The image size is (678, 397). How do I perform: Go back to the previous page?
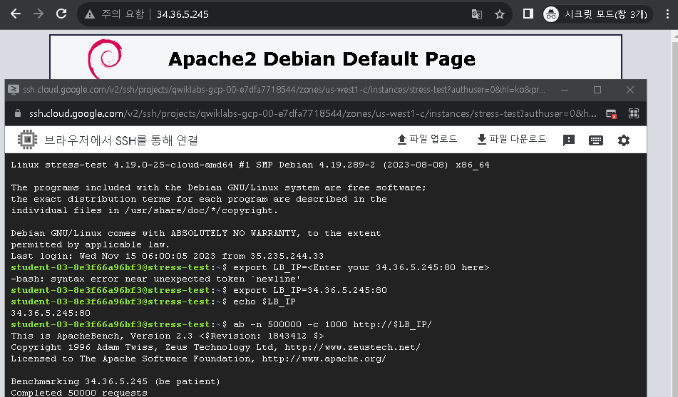pos(16,14)
